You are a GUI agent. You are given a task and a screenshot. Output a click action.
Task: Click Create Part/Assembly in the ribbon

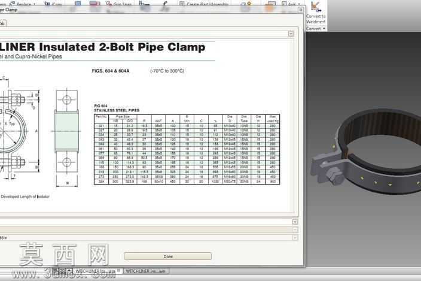click(x=204, y=4)
